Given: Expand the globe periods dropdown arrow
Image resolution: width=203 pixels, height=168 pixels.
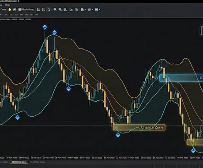Looking at the screenshot, I should 93,10.
